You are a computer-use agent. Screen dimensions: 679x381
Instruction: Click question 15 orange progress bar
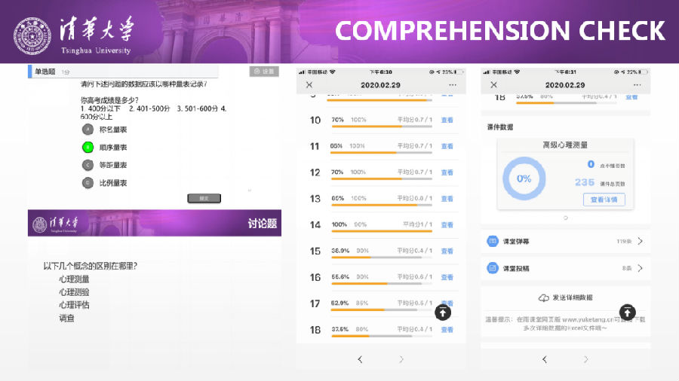click(349, 258)
